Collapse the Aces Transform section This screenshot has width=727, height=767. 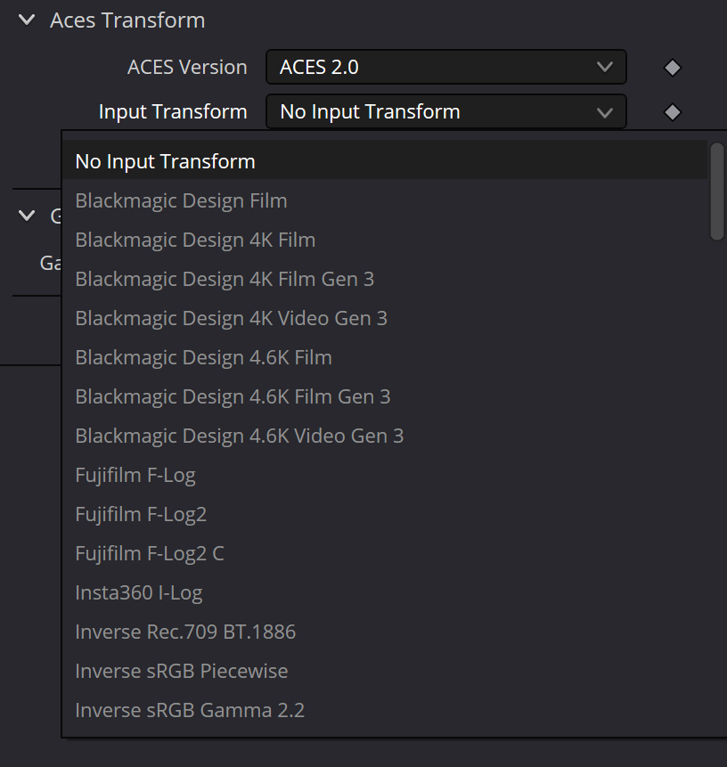[27, 20]
